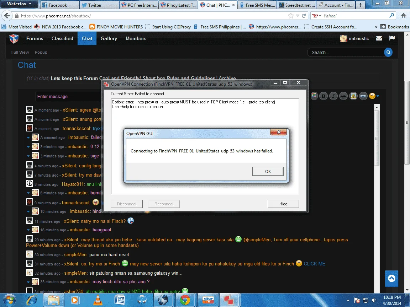Expand arrow beside imbaustic 0.12 message

[x=28, y=147]
